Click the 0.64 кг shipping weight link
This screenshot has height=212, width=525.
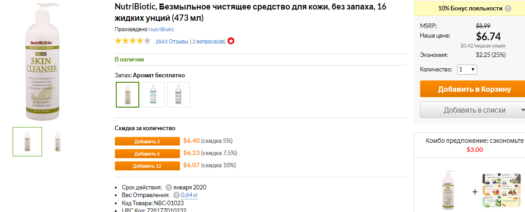(189, 195)
